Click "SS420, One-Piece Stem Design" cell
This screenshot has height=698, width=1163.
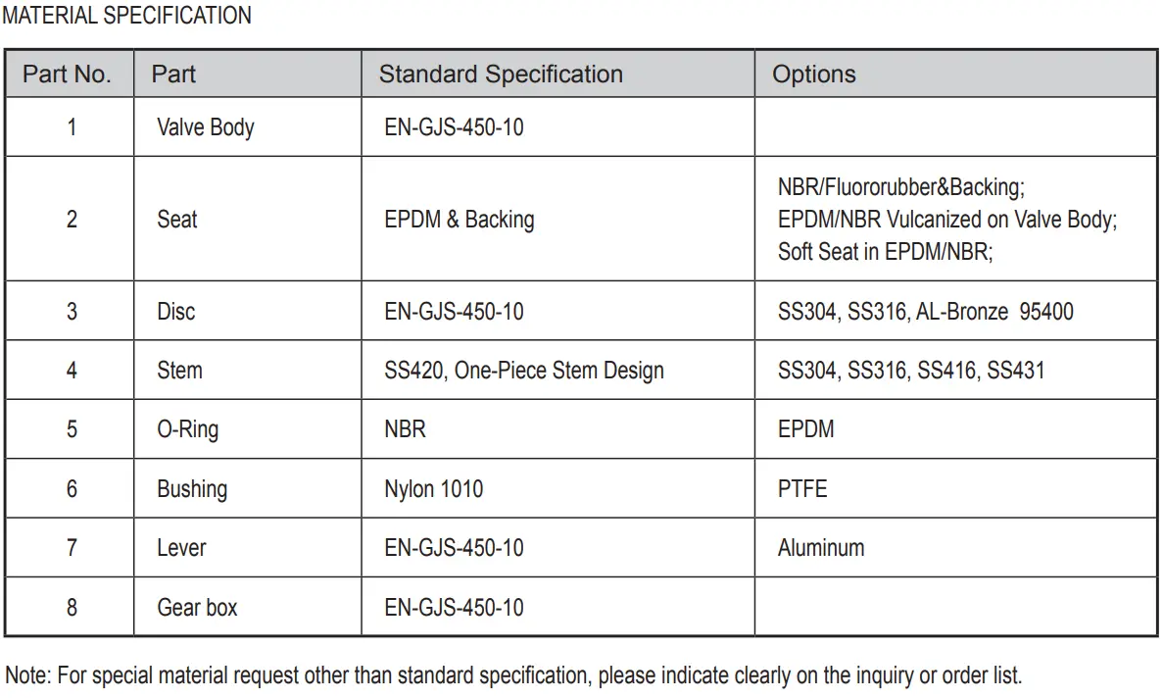tap(524, 371)
